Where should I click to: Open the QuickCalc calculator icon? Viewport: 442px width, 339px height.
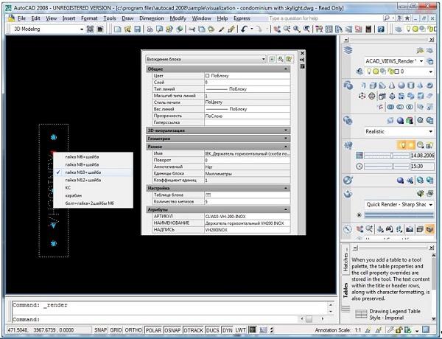click(368, 29)
